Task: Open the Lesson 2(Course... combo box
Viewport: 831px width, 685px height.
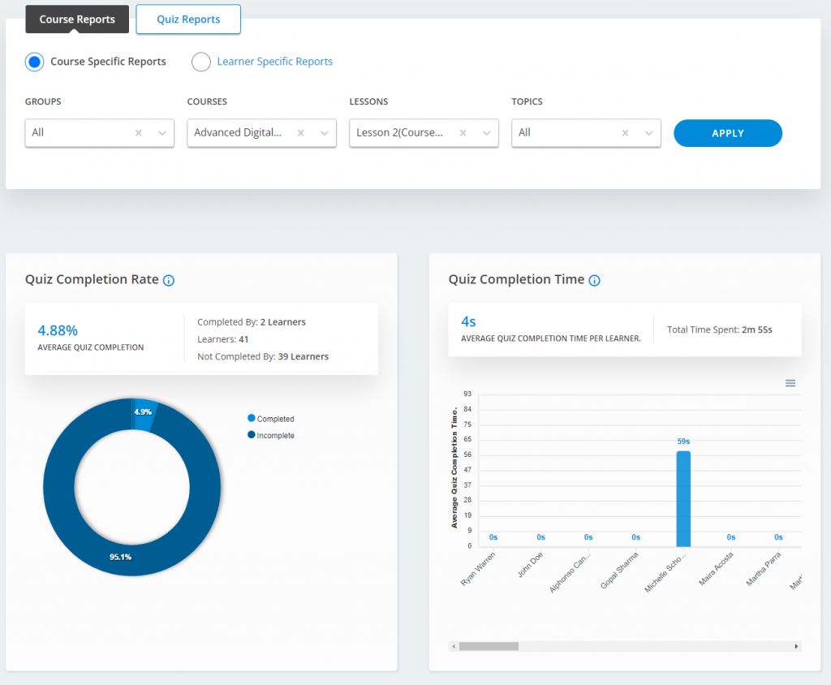Action: point(424,133)
